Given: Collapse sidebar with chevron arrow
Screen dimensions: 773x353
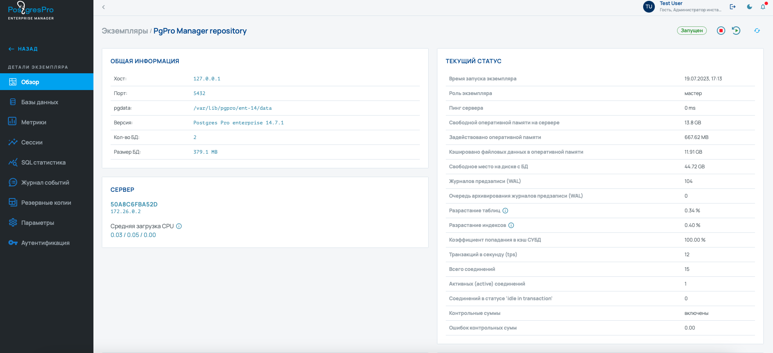Looking at the screenshot, I should (x=103, y=7).
